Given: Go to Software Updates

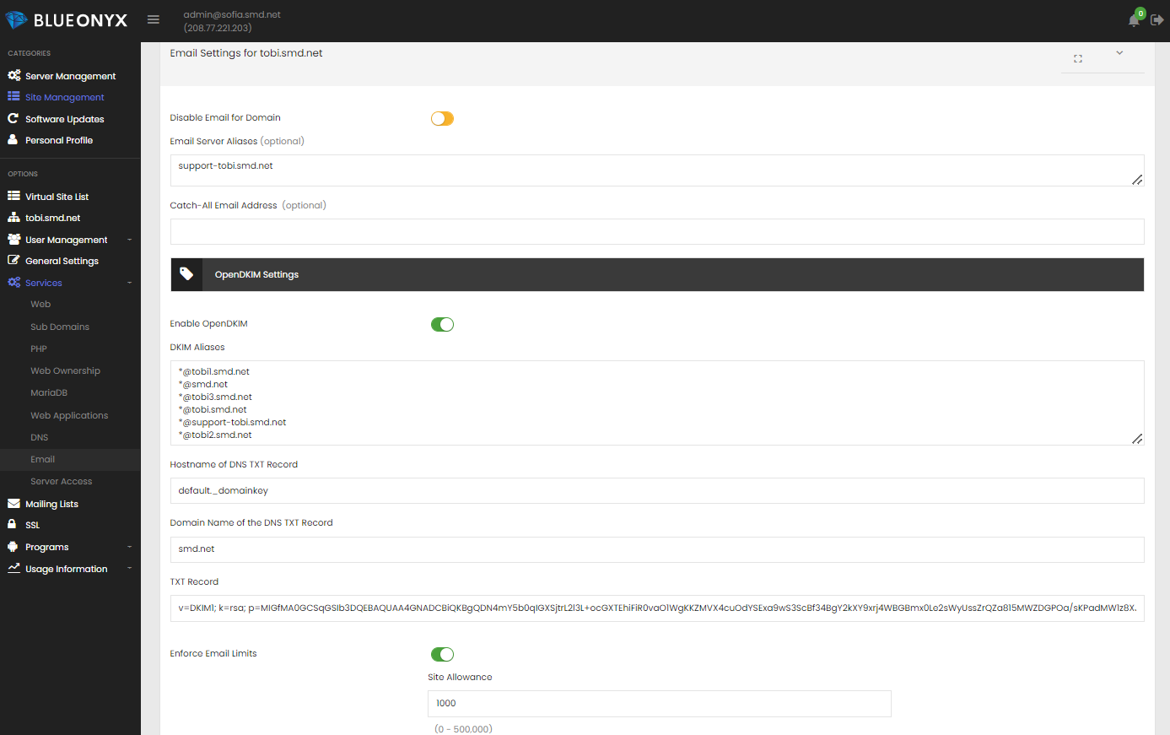Looking at the screenshot, I should (x=65, y=119).
